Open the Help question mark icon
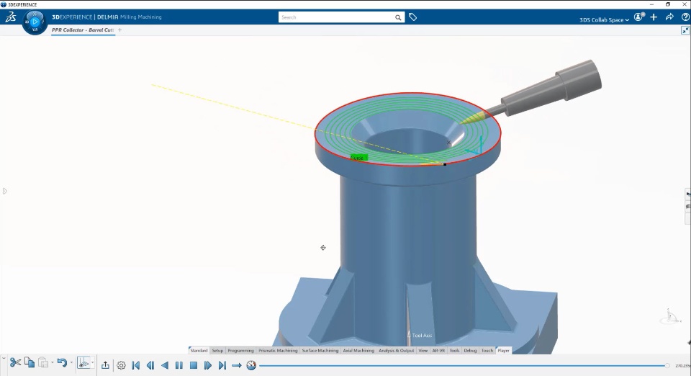This screenshot has width=691, height=376. click(x=685, y=17)
